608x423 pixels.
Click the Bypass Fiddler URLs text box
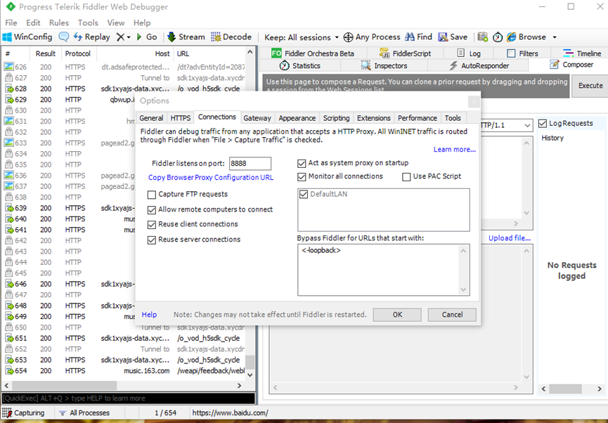tap(384, 269)
